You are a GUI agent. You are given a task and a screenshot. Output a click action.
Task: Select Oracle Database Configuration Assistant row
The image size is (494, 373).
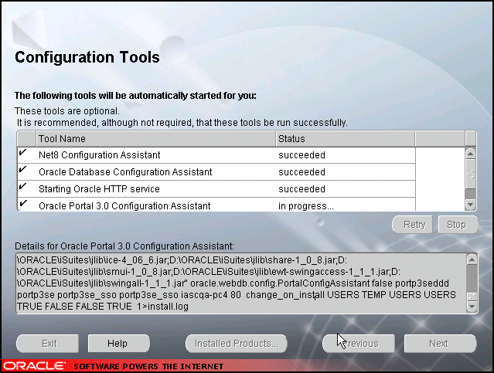216,172
